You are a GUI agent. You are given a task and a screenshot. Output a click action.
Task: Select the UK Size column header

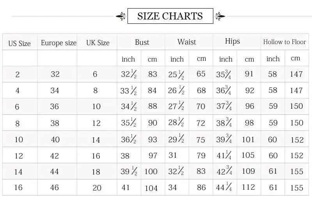coord(98,43)
